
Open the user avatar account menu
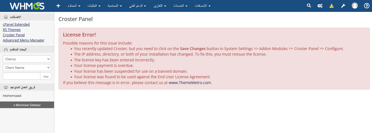(355, 6)
